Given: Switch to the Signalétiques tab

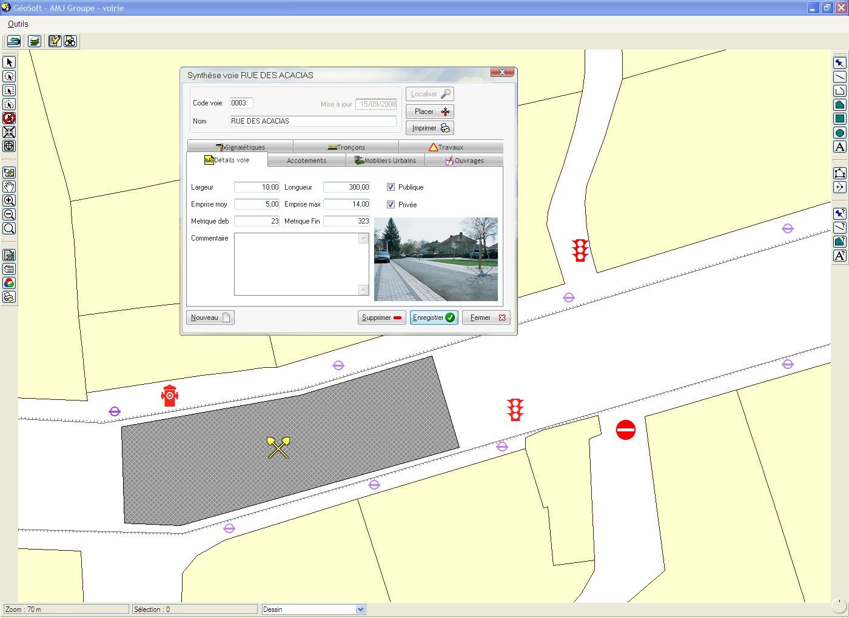Looking at the screenshot, I should (x=240, y=147).
